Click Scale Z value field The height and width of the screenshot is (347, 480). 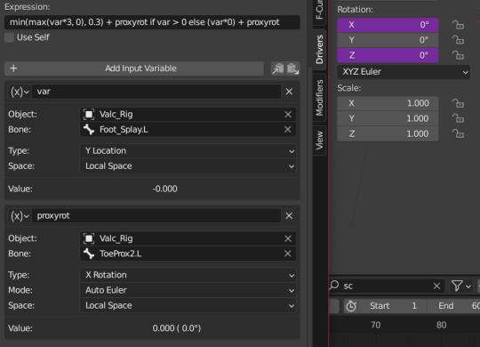tap(388, 134)
